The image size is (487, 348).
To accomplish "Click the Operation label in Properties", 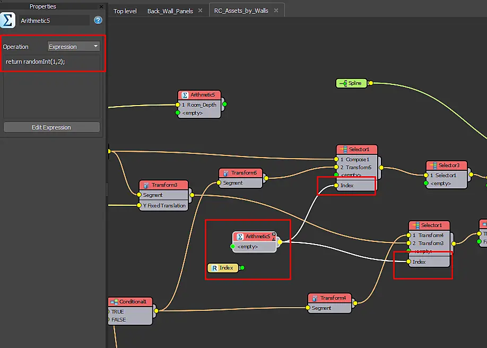I will 15,47.
